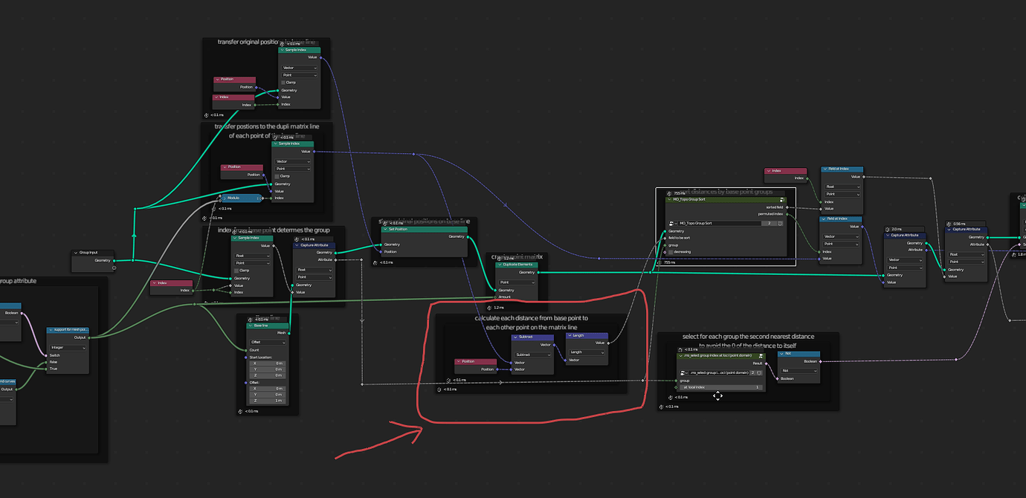Click the empty output socket of Group Input
This screenshot has height=498, width=1026.
[x=114, y=268]
